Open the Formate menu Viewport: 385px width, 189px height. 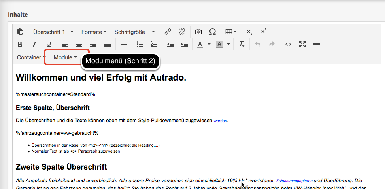[94, 32]
